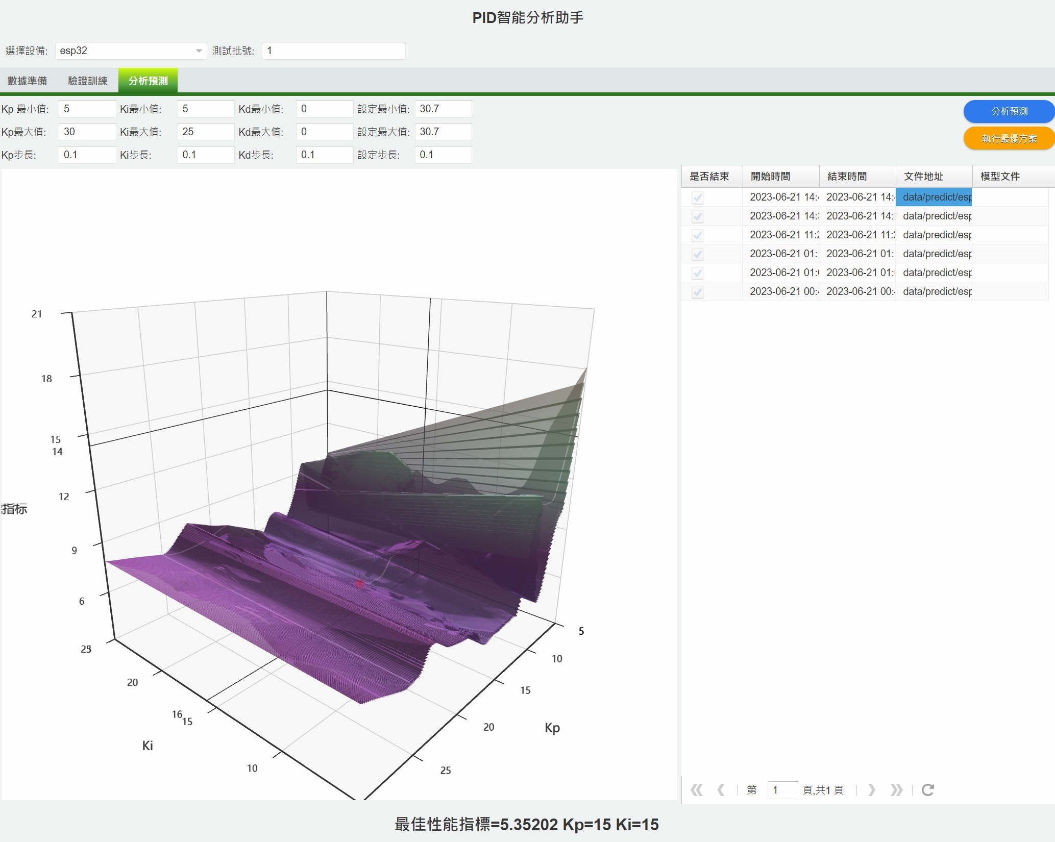This screenshot has width=1055, height=842.
Task: Switch to the 數據準備 tab
Action: tap(28, 81)
